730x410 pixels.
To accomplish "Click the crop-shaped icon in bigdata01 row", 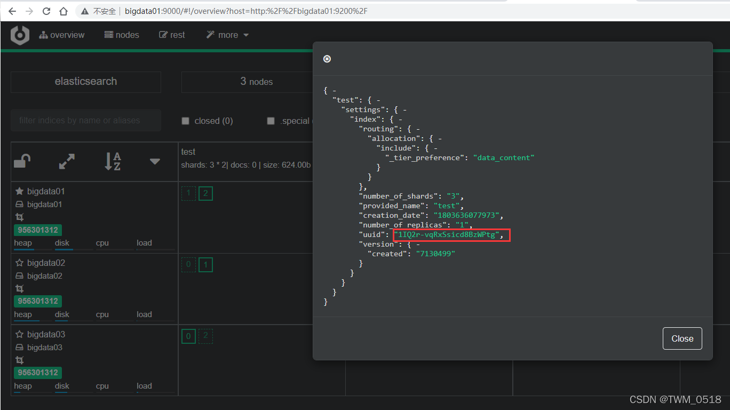I will [20, 217].
